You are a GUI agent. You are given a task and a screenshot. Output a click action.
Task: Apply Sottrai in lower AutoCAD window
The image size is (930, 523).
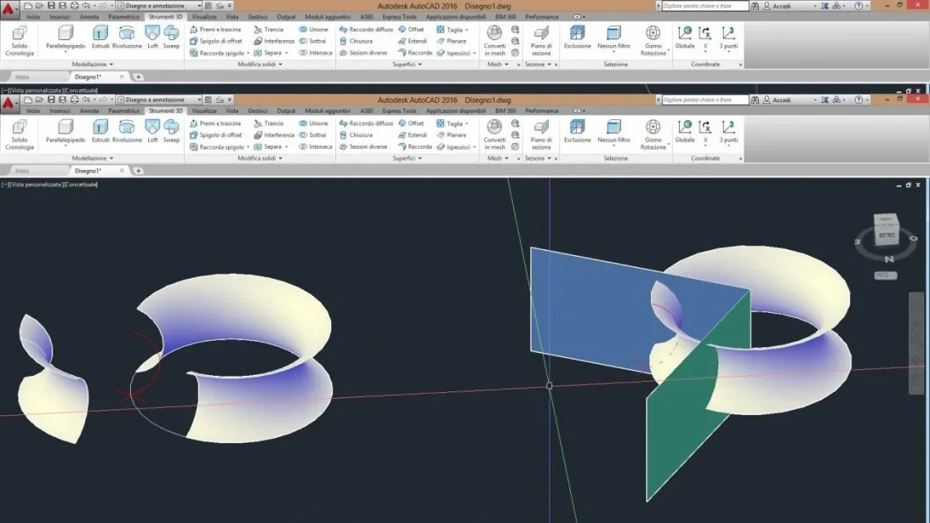point(313,135)
